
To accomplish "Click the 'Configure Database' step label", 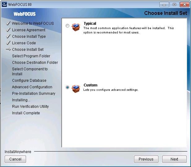I will (x=29, y=81).
